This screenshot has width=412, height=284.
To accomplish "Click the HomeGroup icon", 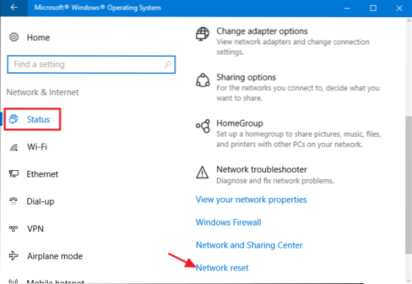I will 203,126.
